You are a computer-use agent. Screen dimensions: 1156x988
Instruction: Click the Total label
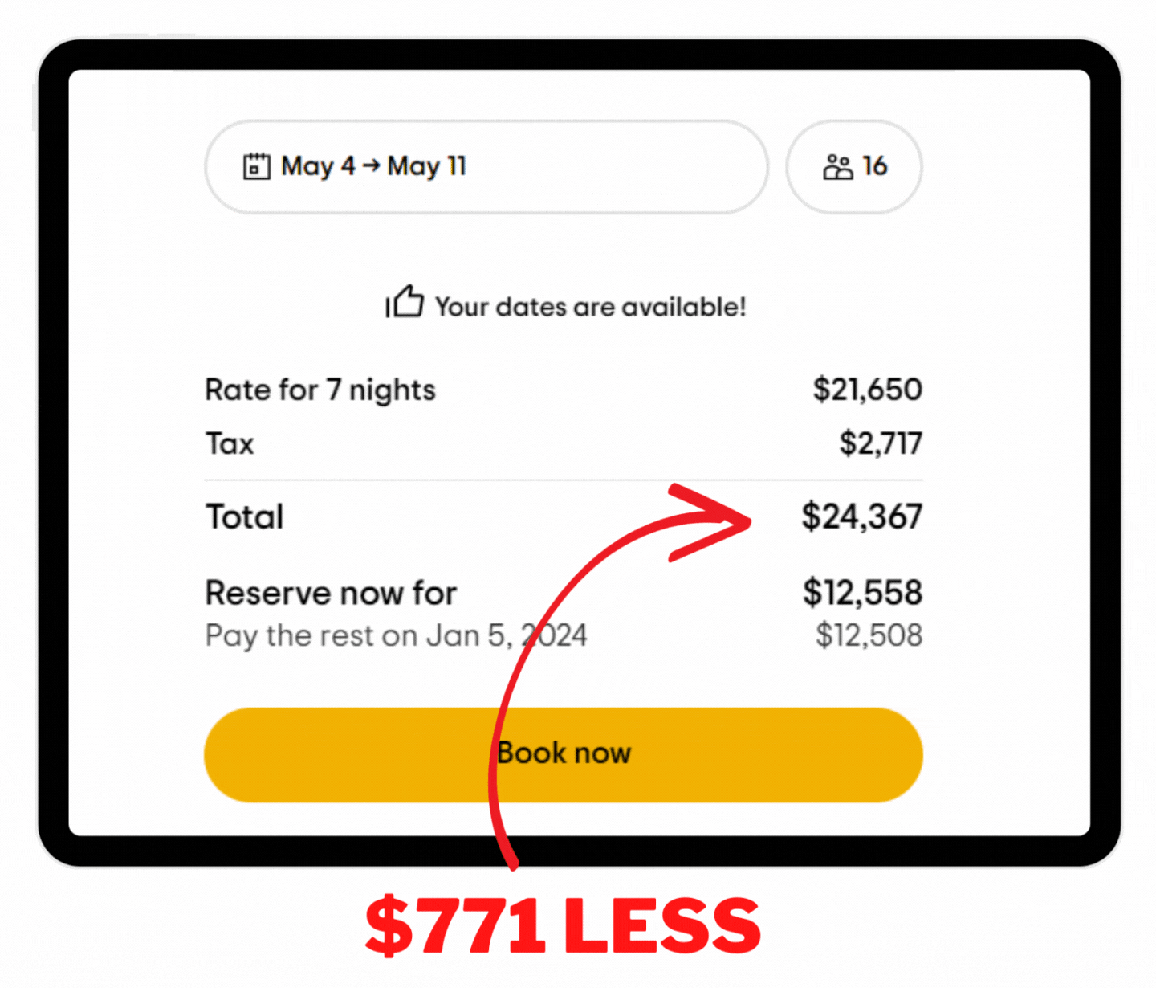click(x=245, y=516)
